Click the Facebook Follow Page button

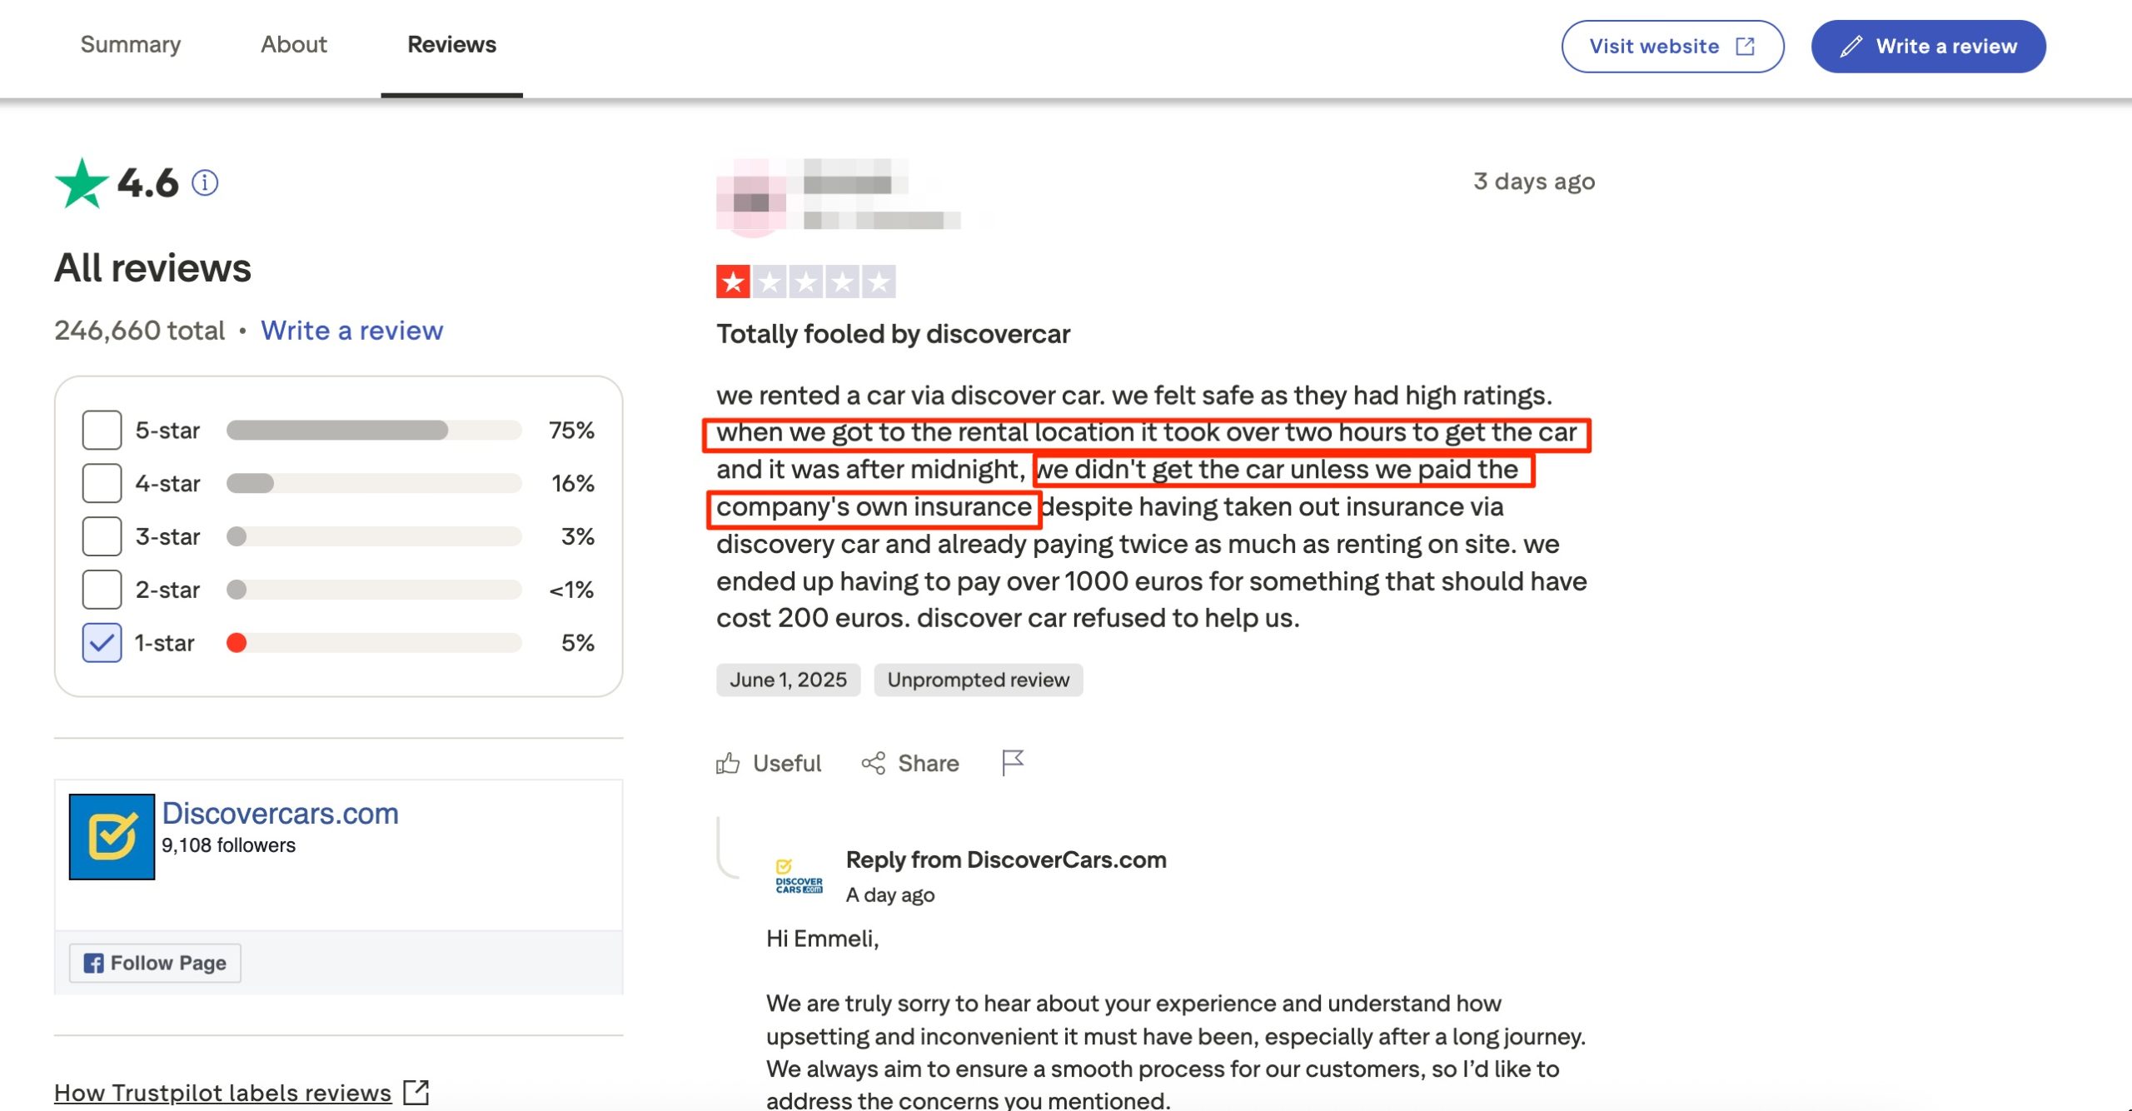tap(155, 963)
